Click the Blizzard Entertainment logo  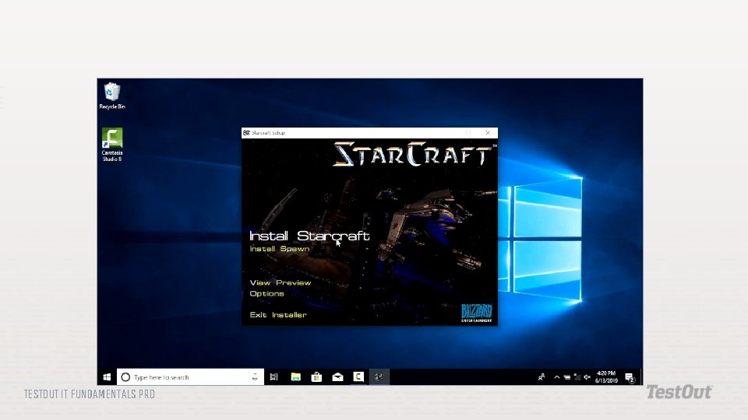tap(477, 313)
